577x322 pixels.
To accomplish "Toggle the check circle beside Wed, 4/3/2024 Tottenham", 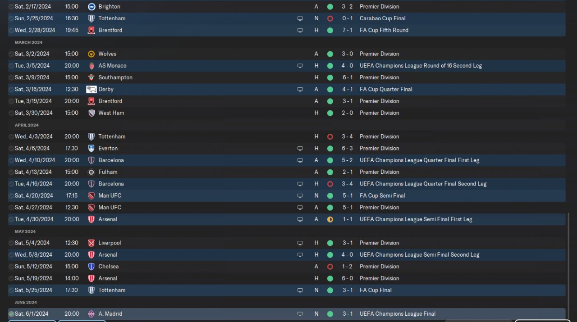I will point(11,136).
